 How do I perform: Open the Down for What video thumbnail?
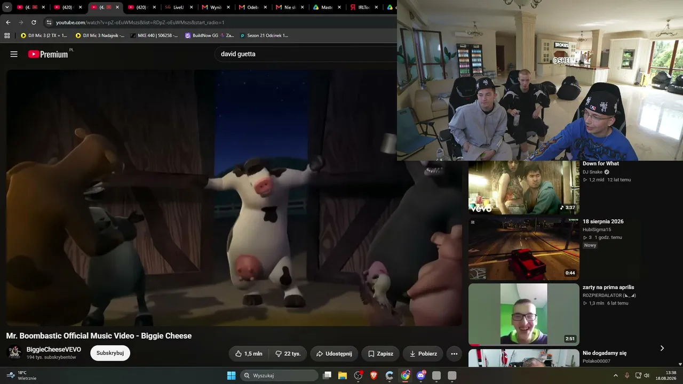524,187
